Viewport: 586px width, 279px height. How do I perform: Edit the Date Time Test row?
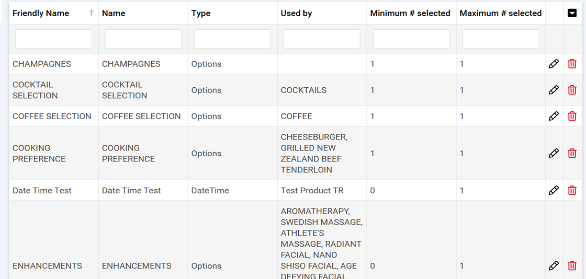(554, 190)
